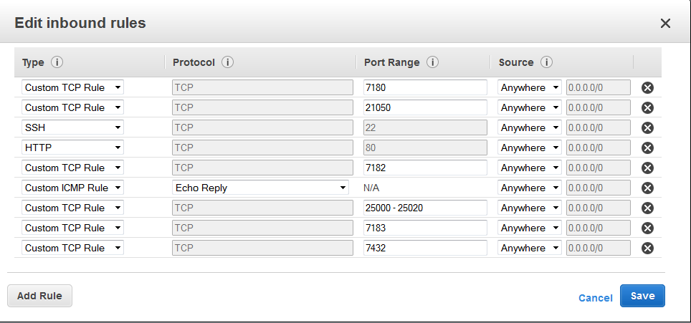Click the Cancel link
691x323 pixels.
click(x=595, y=298)
